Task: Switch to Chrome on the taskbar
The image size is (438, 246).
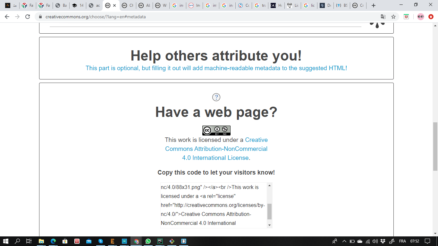Action: [x=137, y=241]
